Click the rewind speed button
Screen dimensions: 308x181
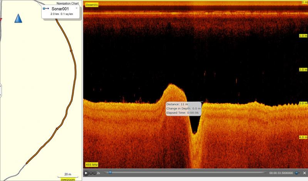coord(91,173)
